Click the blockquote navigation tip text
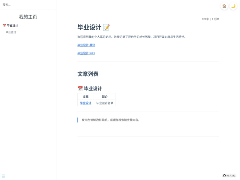Image resolution: width=240 pixels, height=180 pixels. click(111, 120)
